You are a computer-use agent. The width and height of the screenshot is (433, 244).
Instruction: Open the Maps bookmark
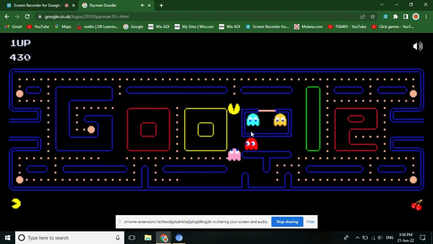tap(63, 27)
